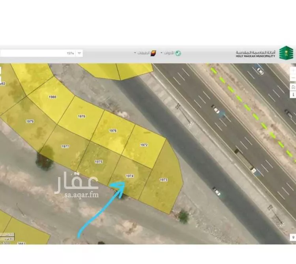Click the Holy Makkah Municipality title text
Image resolution: width=296 pixels, height=264 pixels.
click(255, 54)
